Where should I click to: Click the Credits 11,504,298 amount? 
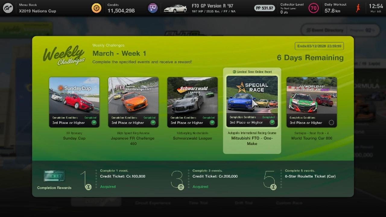click(122, 11)
